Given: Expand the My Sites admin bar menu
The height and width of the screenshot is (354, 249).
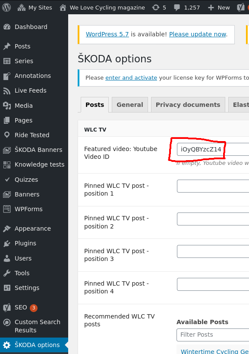Looking at the screenshot, I should coord(38,7).
